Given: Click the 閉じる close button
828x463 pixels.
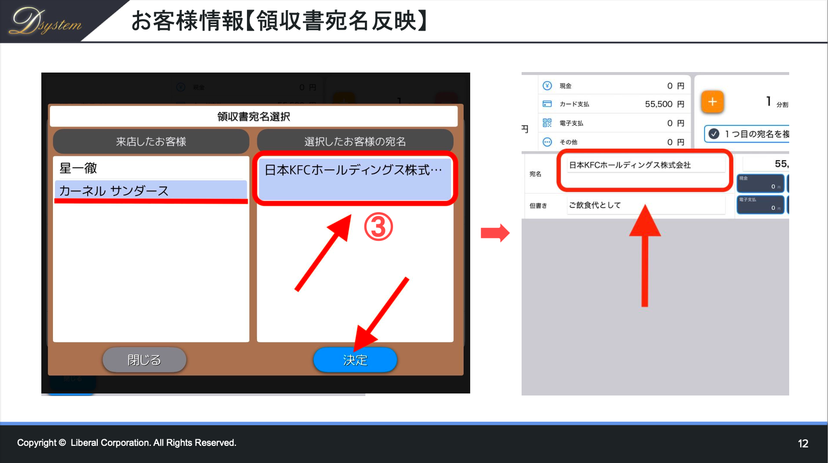Looking at the screenshot, I should [145, 360].
